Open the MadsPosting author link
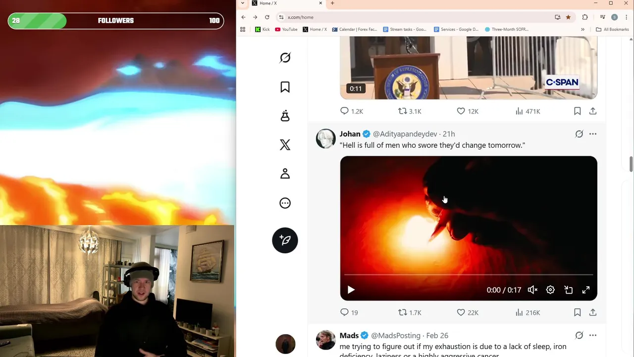The image size is (634, 357). tap(395, 336)
